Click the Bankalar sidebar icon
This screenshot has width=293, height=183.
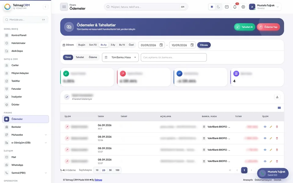click(x=7, y=127)
